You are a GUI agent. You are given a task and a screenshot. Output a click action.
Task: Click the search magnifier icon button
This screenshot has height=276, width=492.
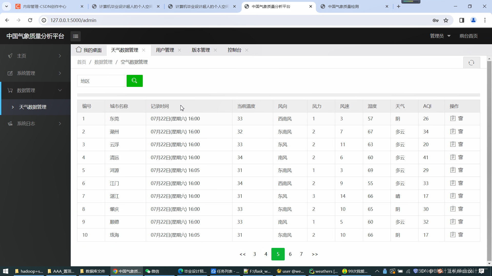(134, 80)
